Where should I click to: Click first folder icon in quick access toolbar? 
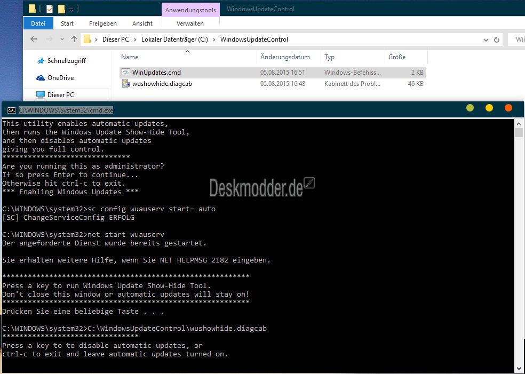pyautogui.click(x=32, y=9)
